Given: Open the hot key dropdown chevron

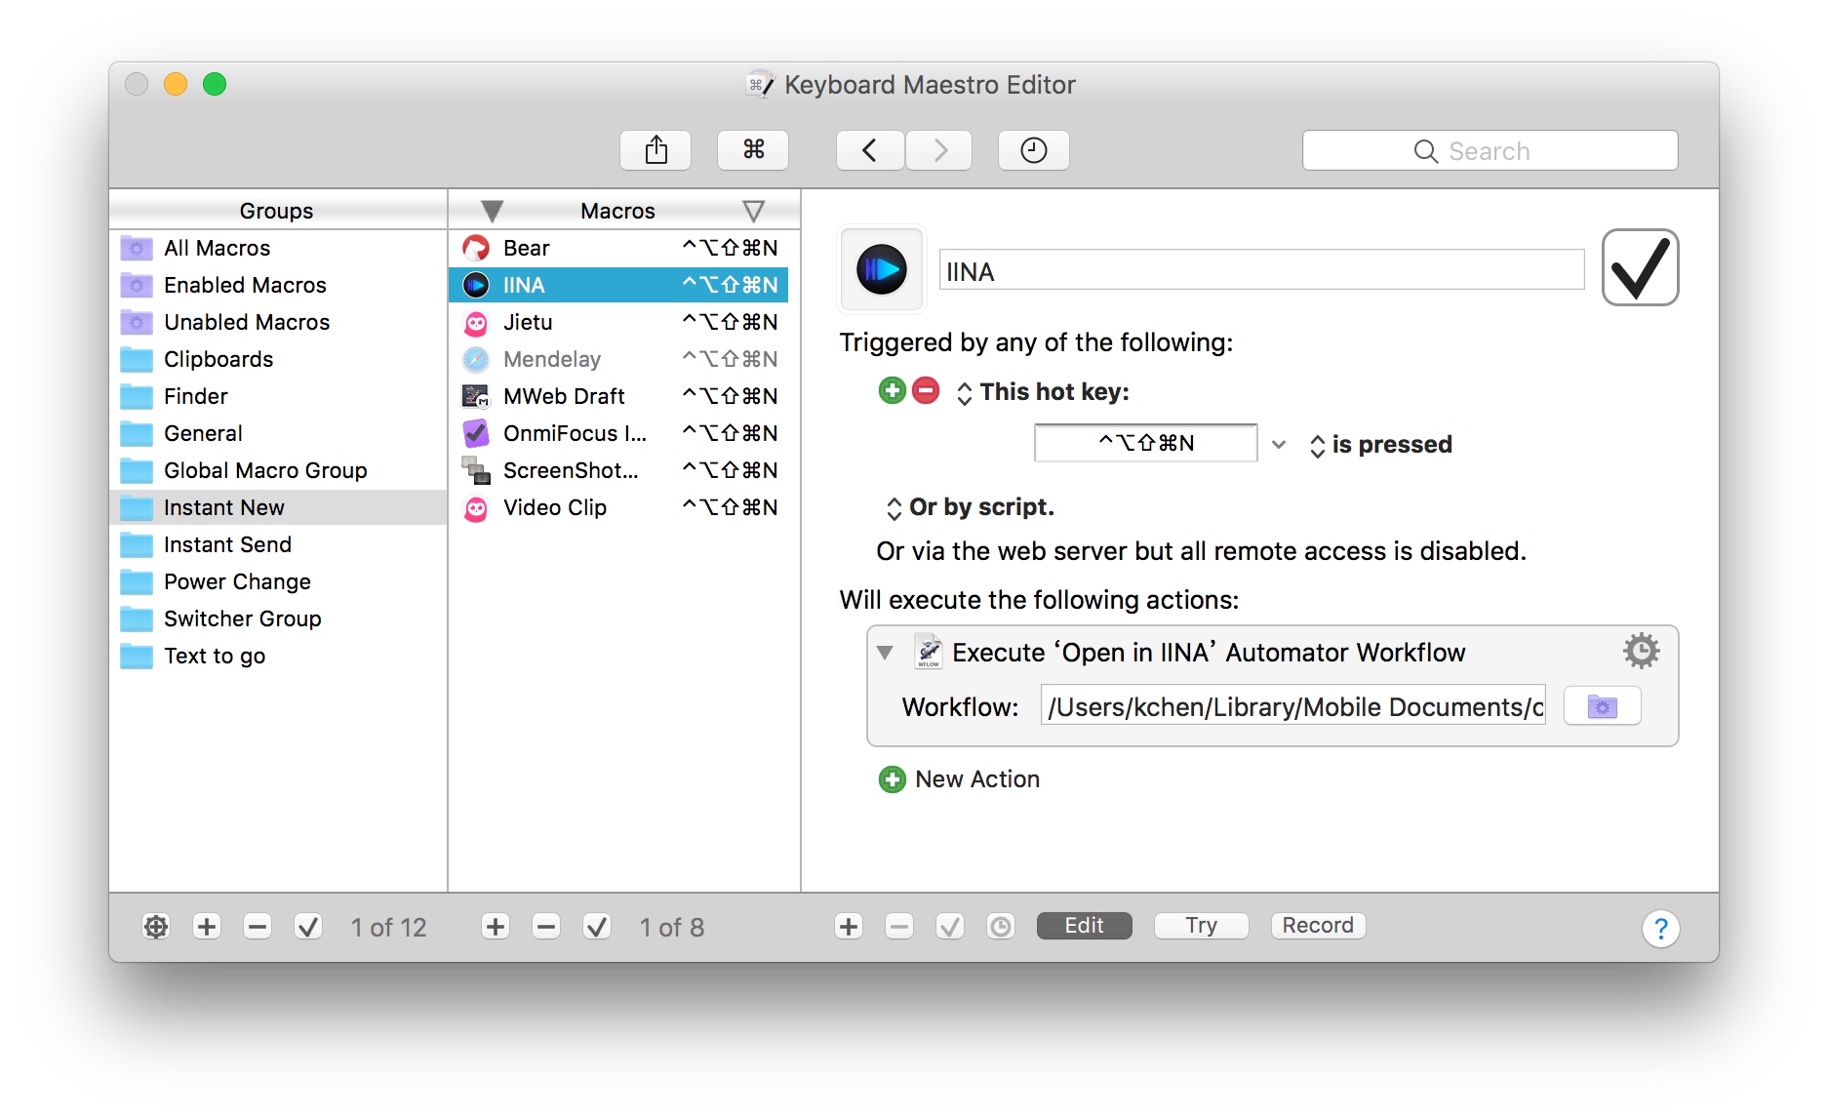Looking at the screenshot, I should click(1279, 445).
